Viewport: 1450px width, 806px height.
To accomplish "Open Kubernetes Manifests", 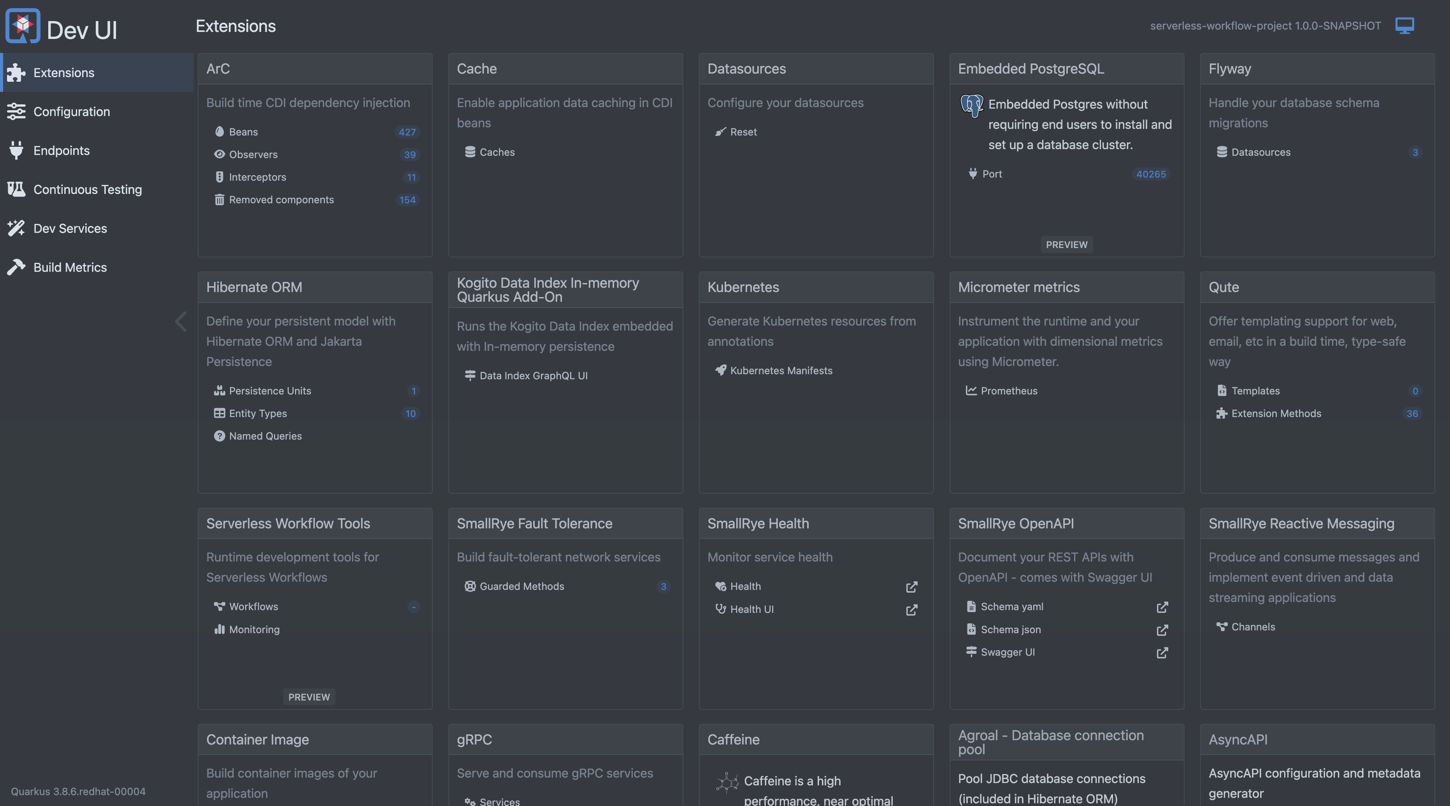I will [x=781, y=370].
